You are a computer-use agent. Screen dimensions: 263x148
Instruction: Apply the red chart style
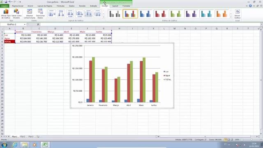tap(161, 14)
